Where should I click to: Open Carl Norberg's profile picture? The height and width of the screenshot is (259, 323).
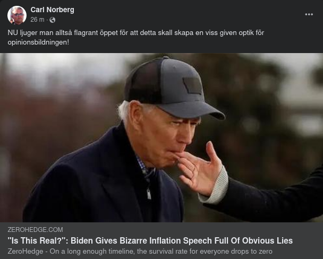click(x=17, y=15)
